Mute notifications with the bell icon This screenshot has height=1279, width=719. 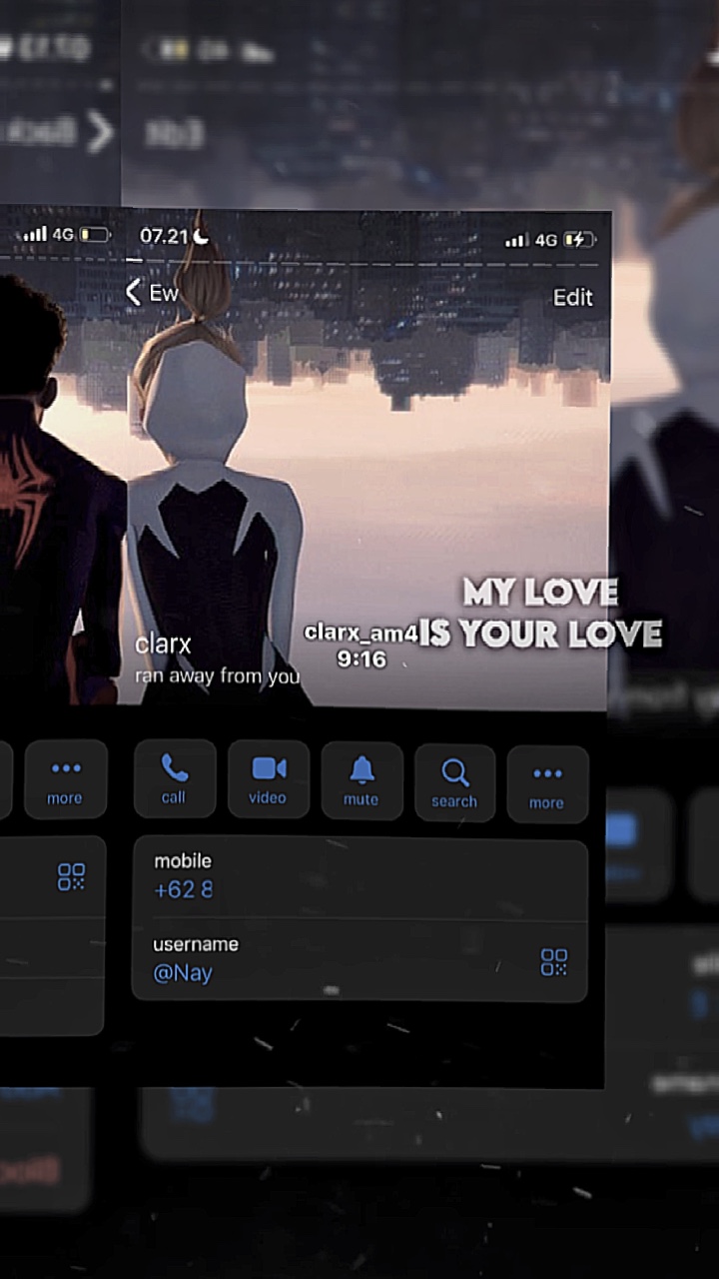[x=361, y=779]
